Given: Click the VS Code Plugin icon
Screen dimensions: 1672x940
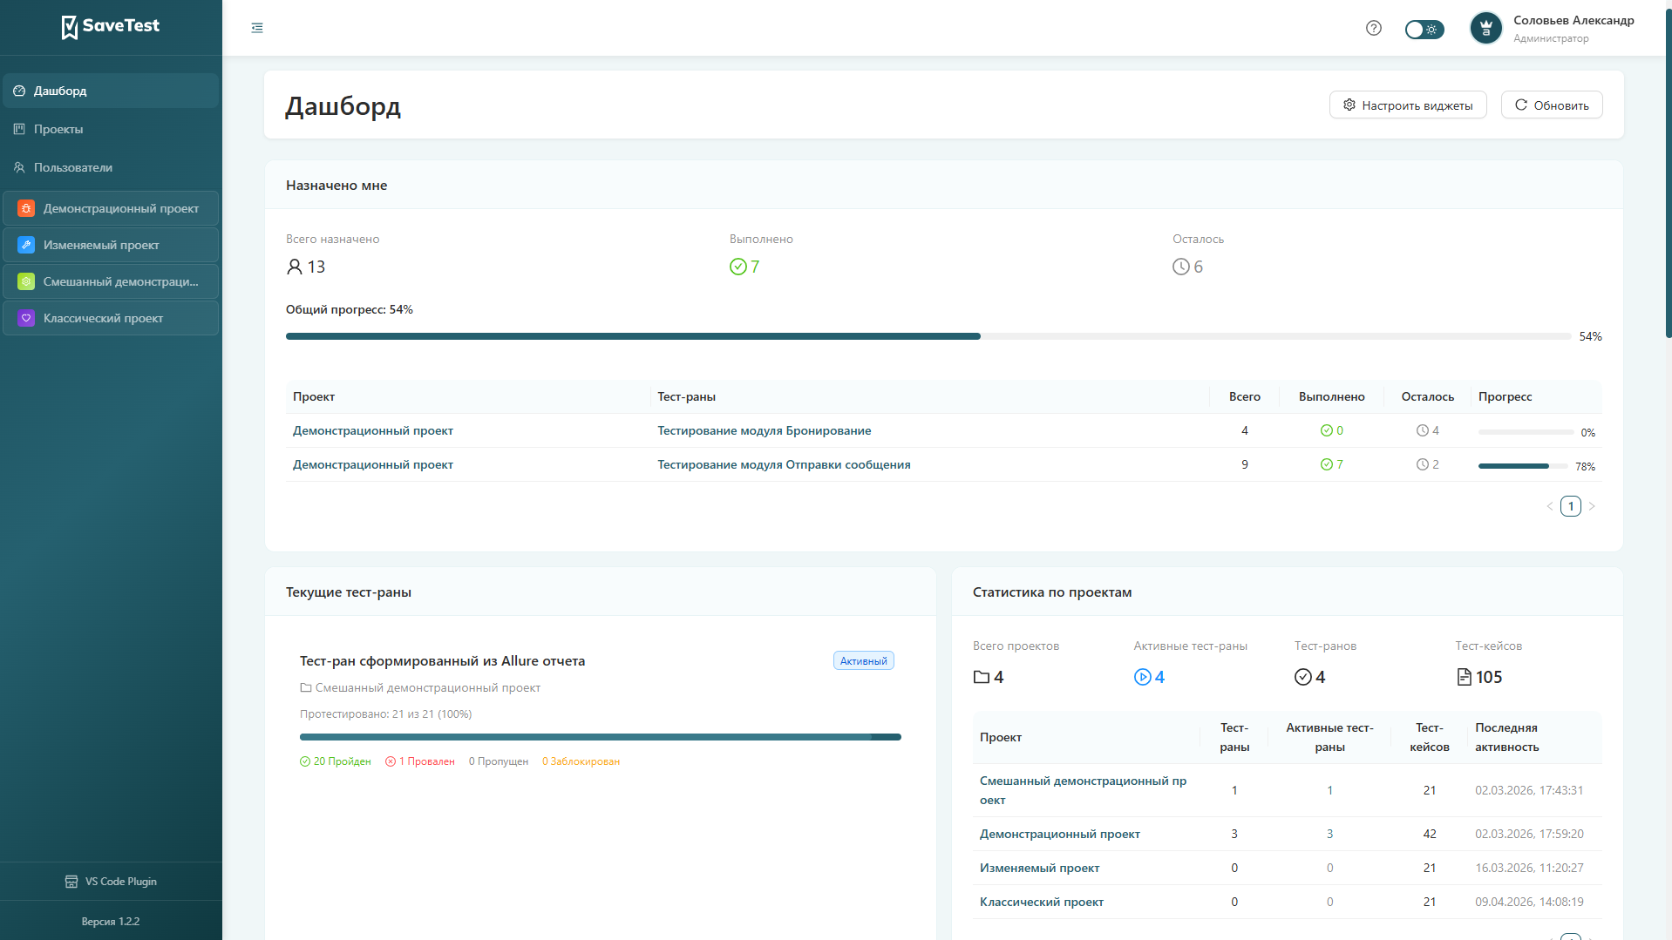Looking at the screenshot, I should point(71,882).
